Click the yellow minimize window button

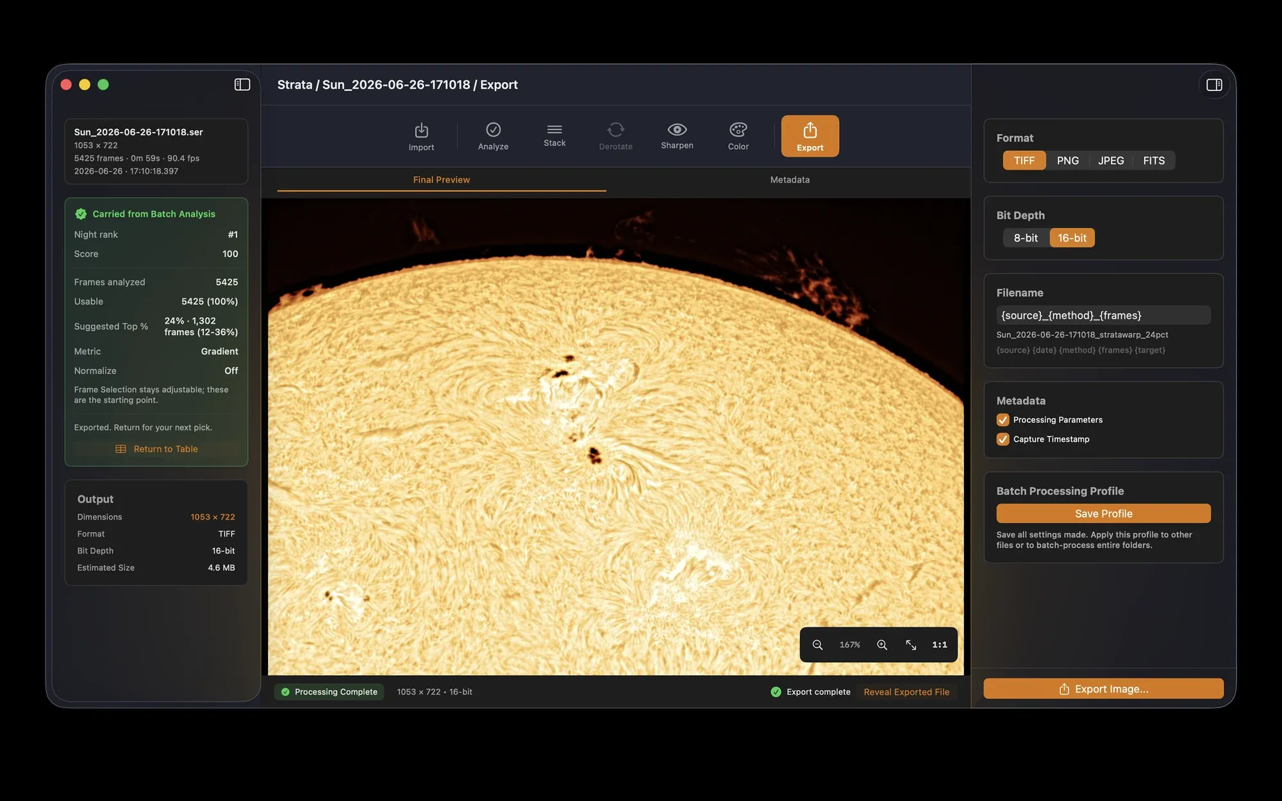(85, 85)
